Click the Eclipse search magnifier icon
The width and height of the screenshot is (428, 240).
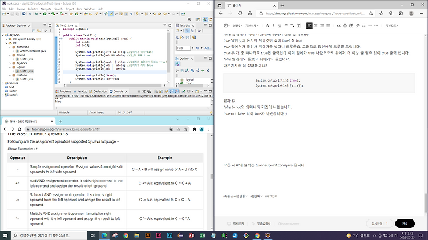[189, 19]
